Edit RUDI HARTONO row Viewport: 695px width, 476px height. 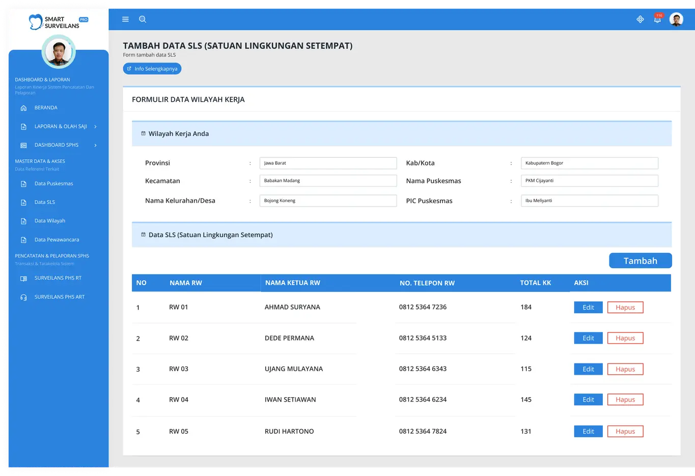tap(588, 431)
